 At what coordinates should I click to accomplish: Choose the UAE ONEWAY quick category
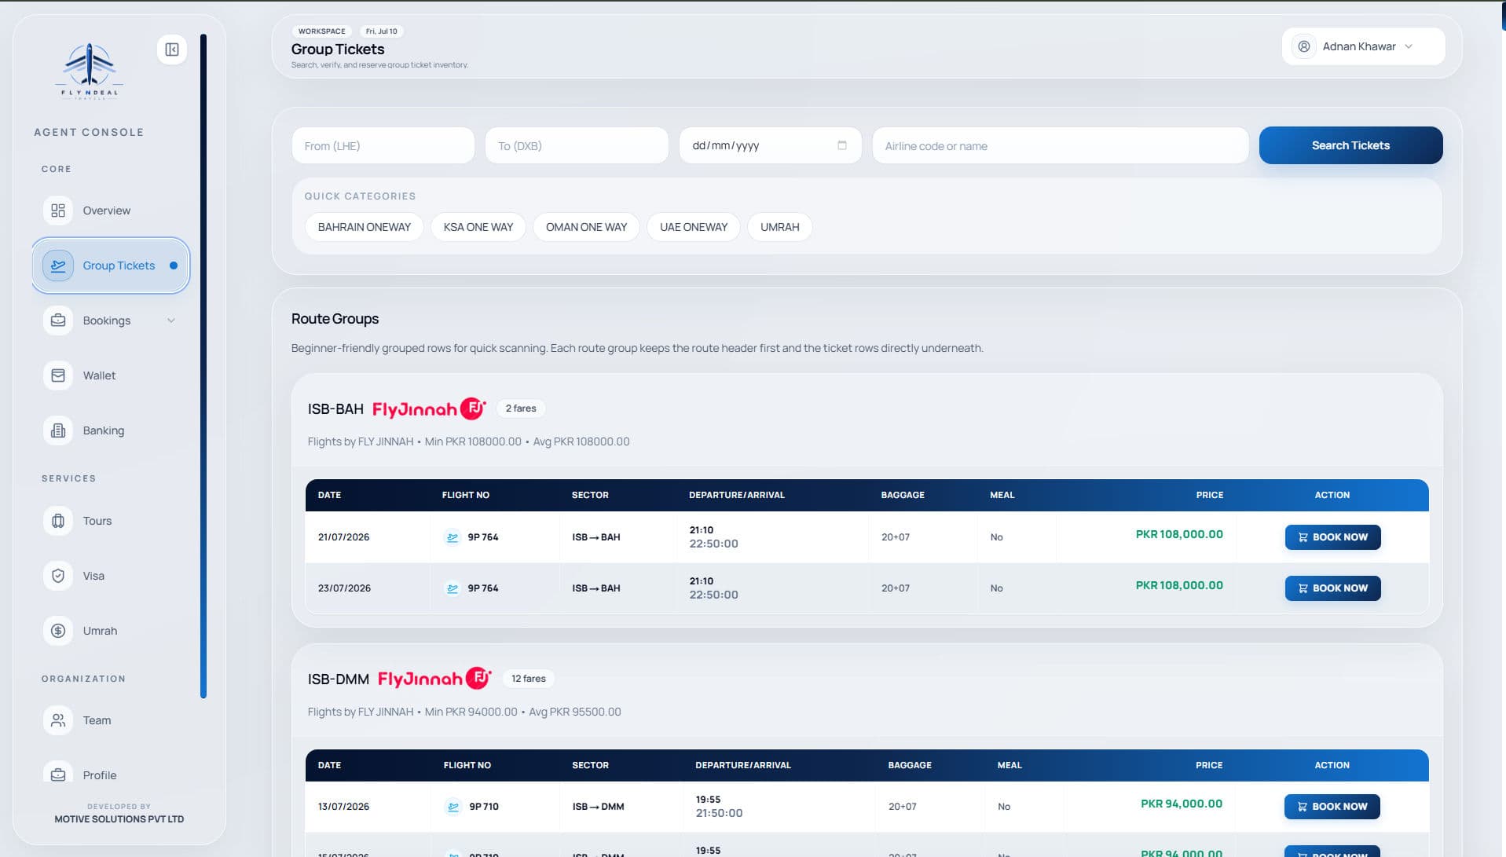tap(694, 227)
